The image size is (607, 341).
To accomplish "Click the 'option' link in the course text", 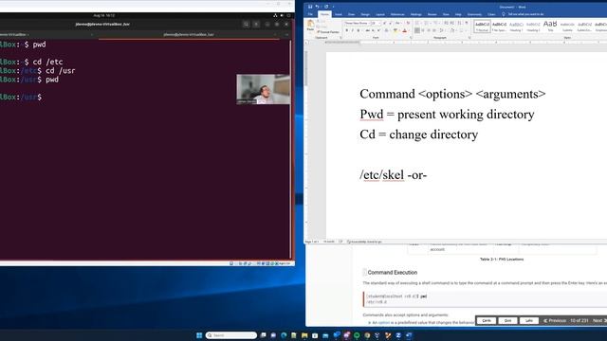I will tap(383, 322).
